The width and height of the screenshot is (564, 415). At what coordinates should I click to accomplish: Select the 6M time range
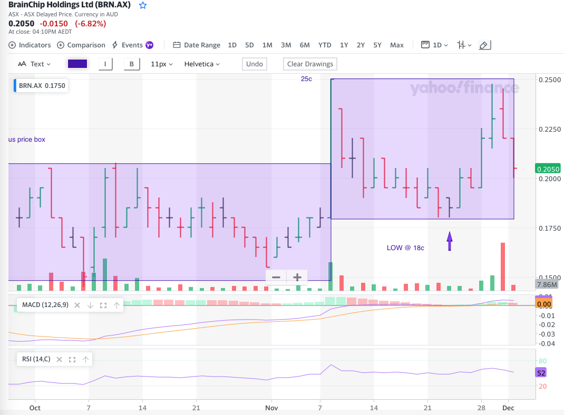click(305, 45)
